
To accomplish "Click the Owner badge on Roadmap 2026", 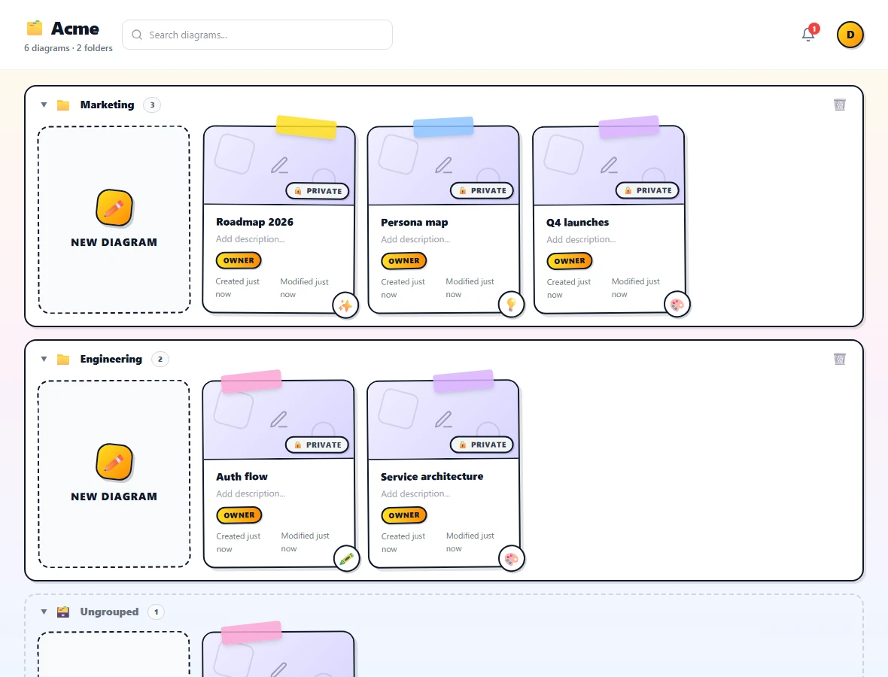I will click(239, 260).
